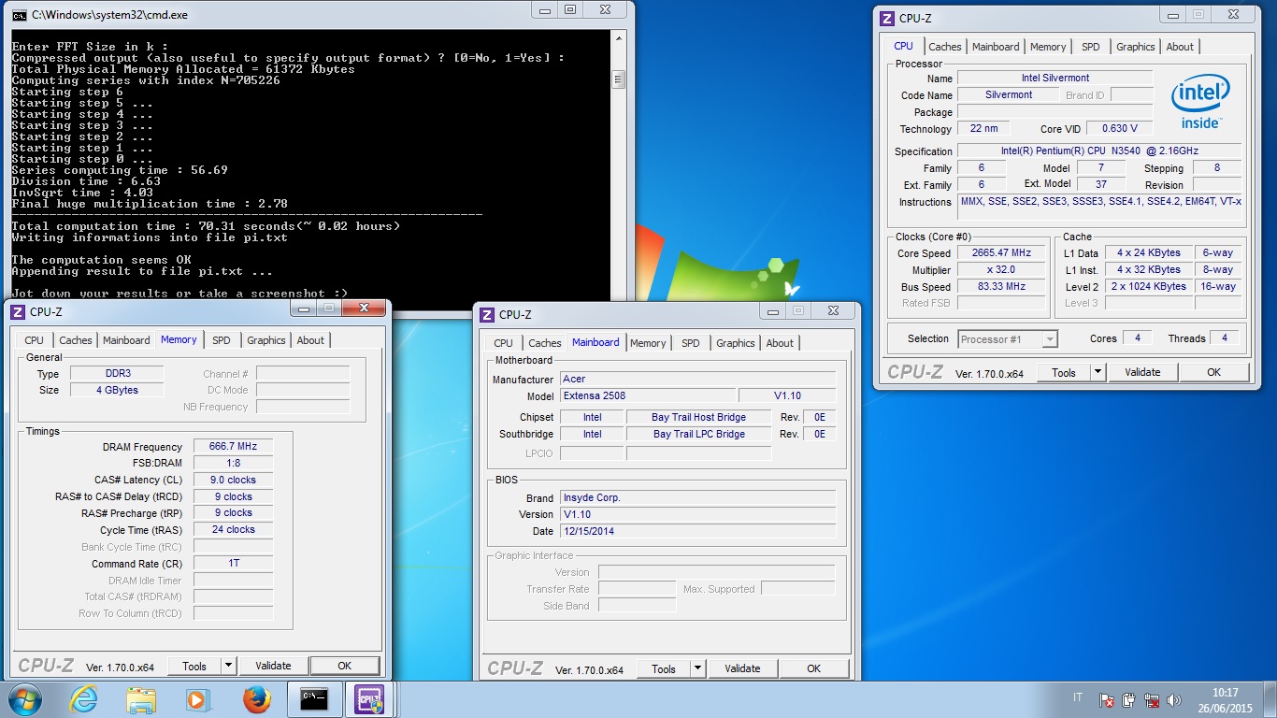
Task: Click the Tools button in the Mainboard window
Action: pos(664,668)
